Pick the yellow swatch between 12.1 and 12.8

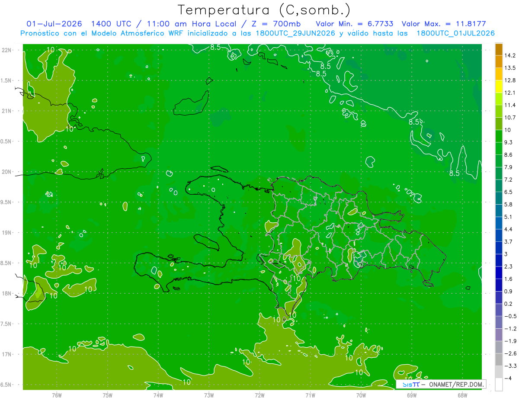(x=499, y=87)
